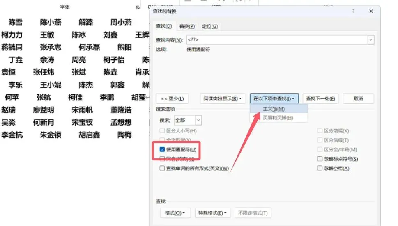
Task: Click the name 李鹏 in the document
Action: [x=107, y=97]
